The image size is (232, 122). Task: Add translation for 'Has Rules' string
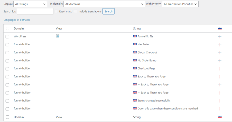point(220,45)
